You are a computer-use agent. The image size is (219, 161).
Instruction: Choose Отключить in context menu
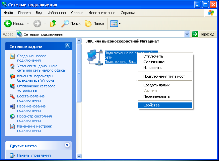click(165, 57)
